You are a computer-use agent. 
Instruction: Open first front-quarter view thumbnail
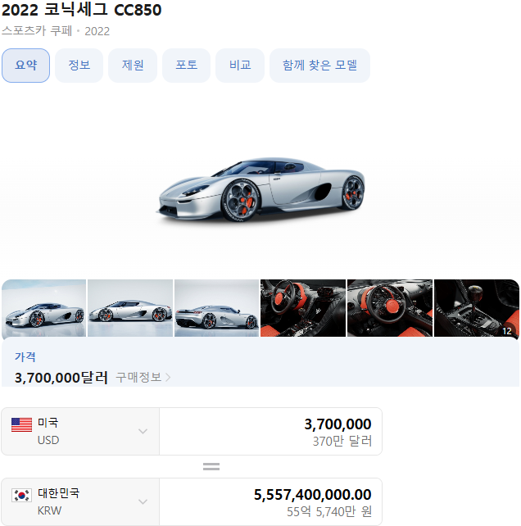(44, 308)
